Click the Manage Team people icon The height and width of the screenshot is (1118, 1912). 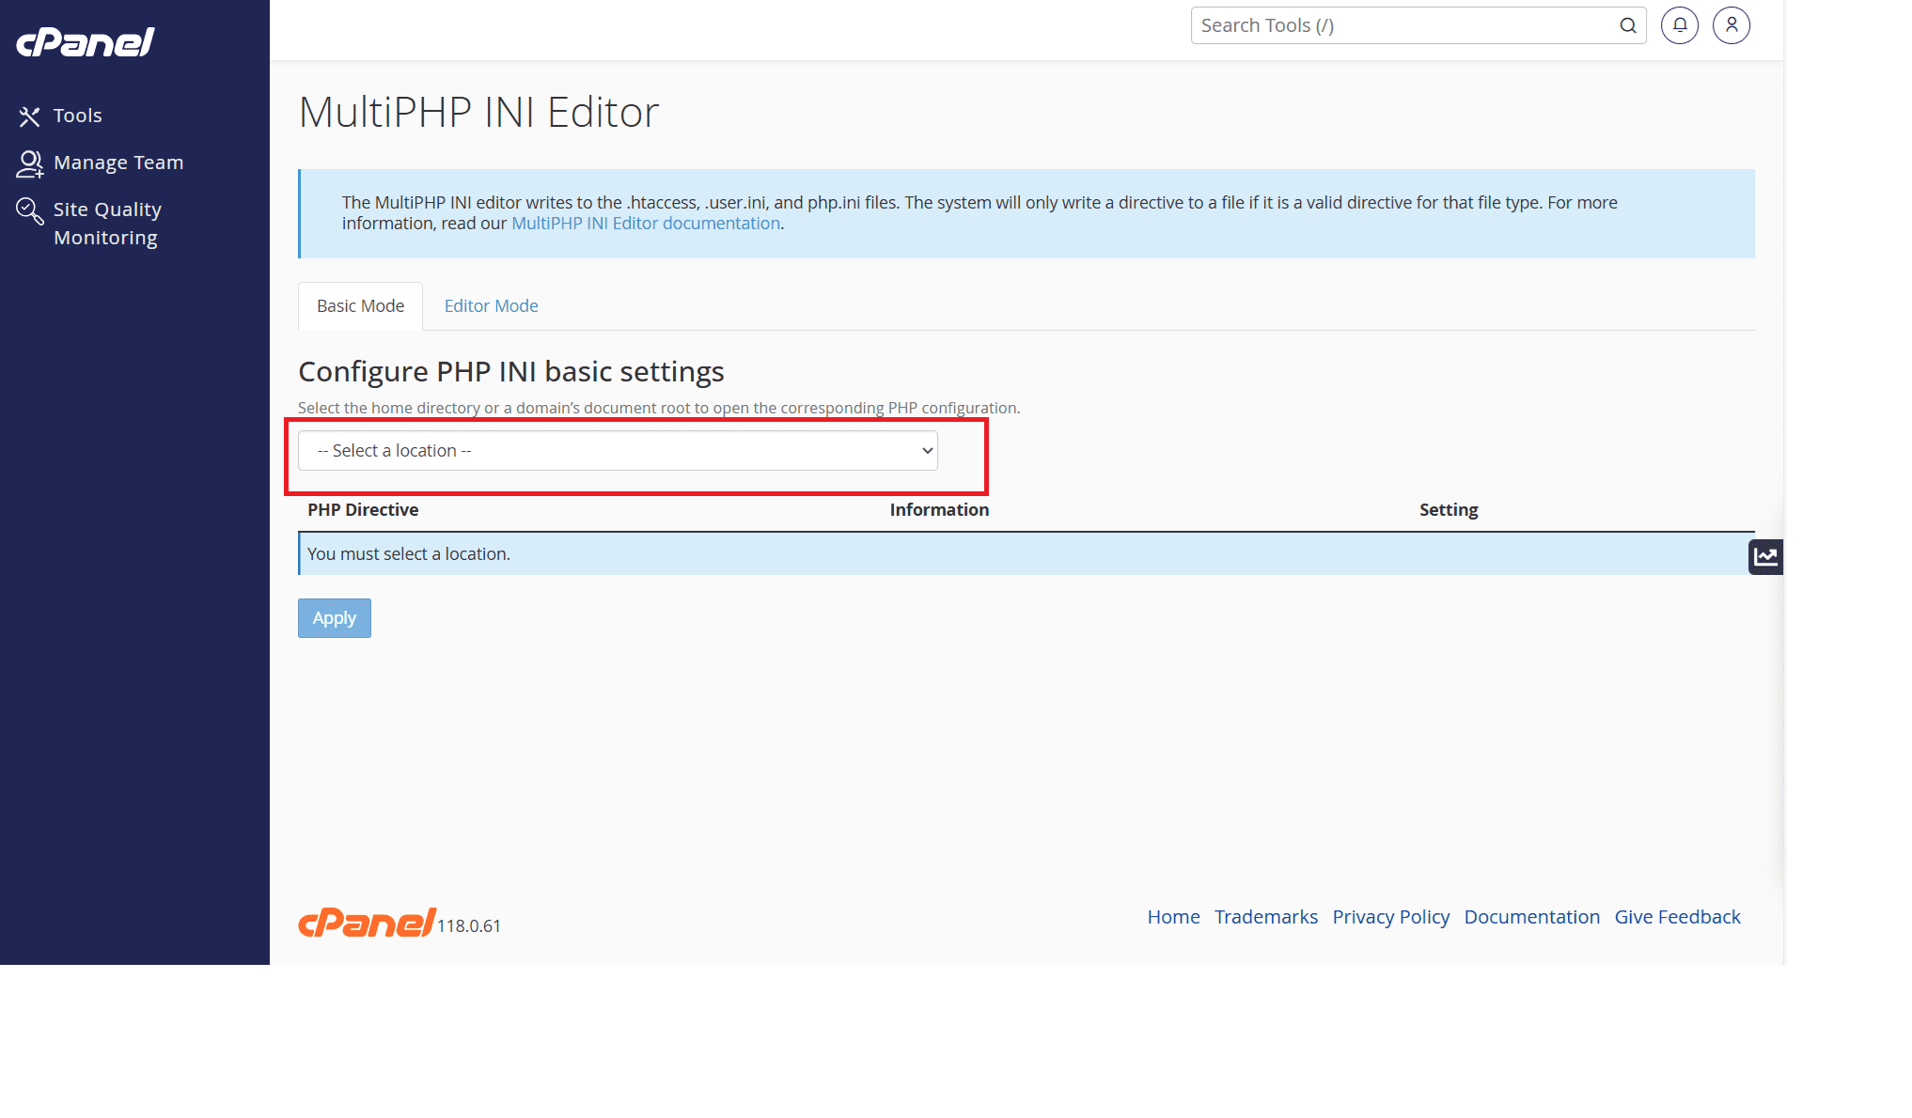29,163
